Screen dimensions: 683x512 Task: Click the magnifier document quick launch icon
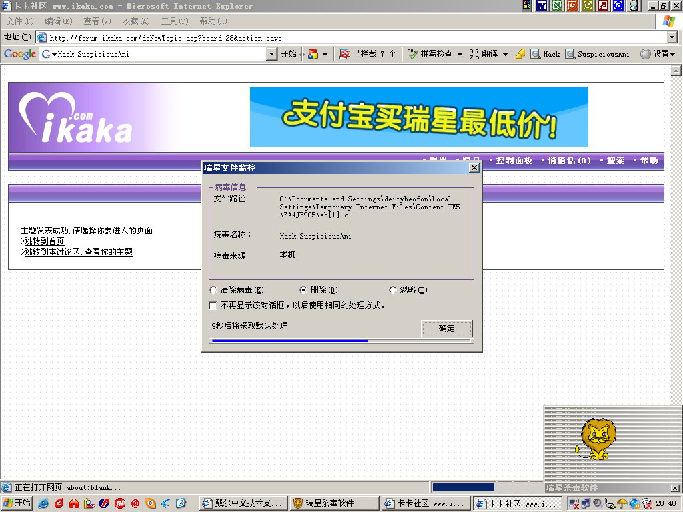(89, 504)
